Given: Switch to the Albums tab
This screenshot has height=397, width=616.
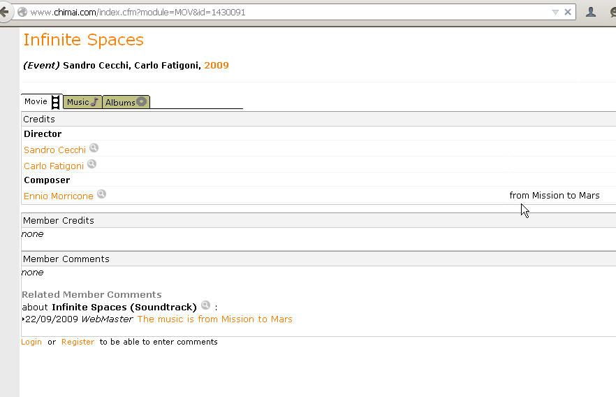Looking at the screenshot, I should 126,102.
